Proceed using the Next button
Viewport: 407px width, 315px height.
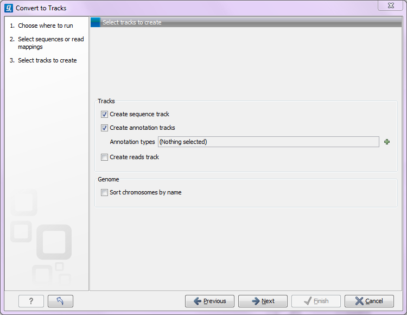click(x=263, y=301)
